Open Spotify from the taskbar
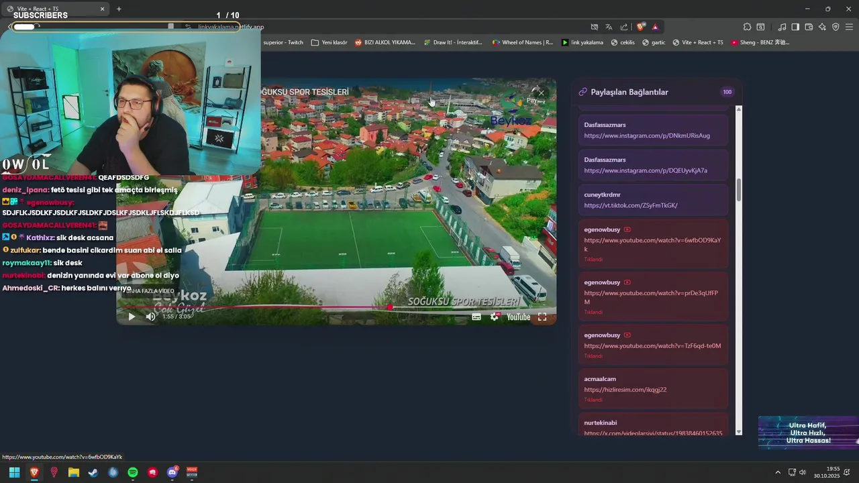The image size is (859, 483). [x=133, y=472]
